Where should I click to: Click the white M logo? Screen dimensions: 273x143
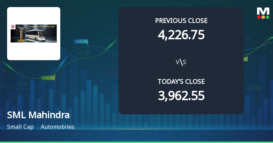pyautogui.click(x=263, y=11)
